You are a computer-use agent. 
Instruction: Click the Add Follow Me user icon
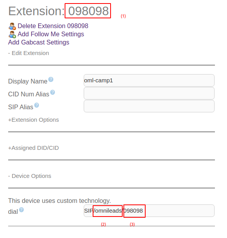(12, 34)
